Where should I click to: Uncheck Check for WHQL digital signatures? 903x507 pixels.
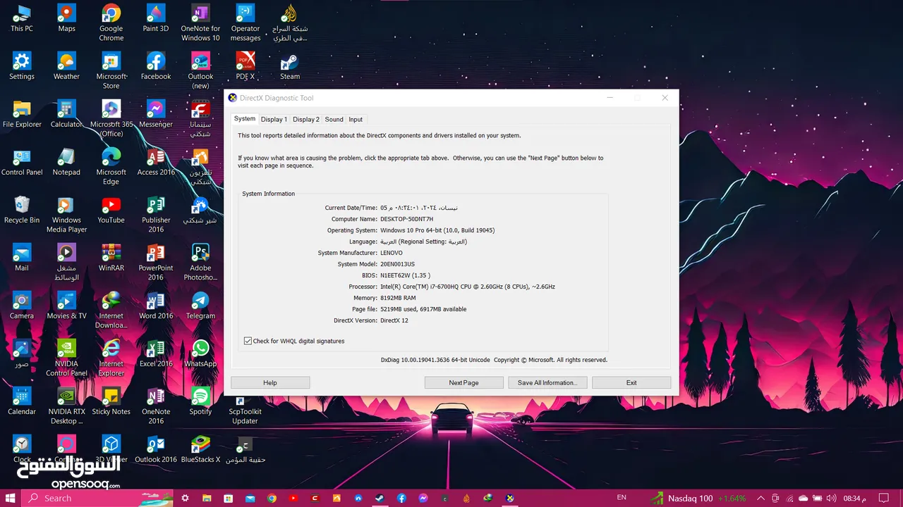[248, 341]
